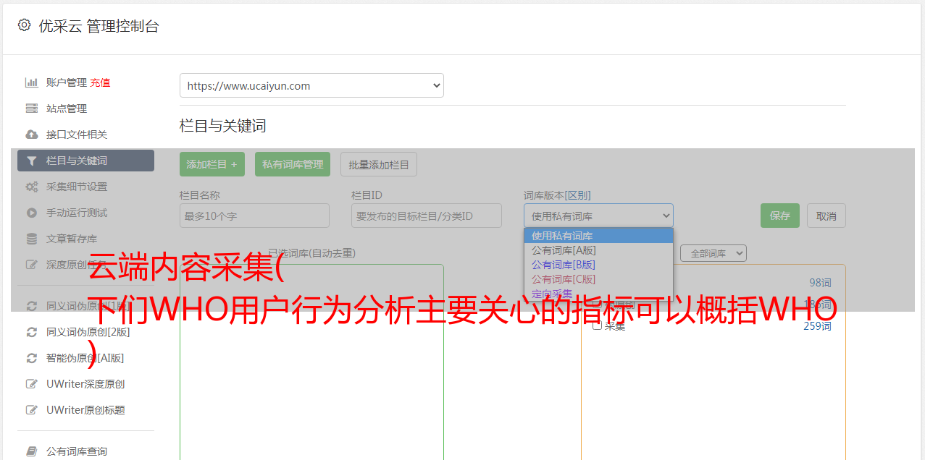Viewport: 925px width, 460px height.
Task: Tick the 采集 checkbox in word list
Action: [x=597, y=325]
